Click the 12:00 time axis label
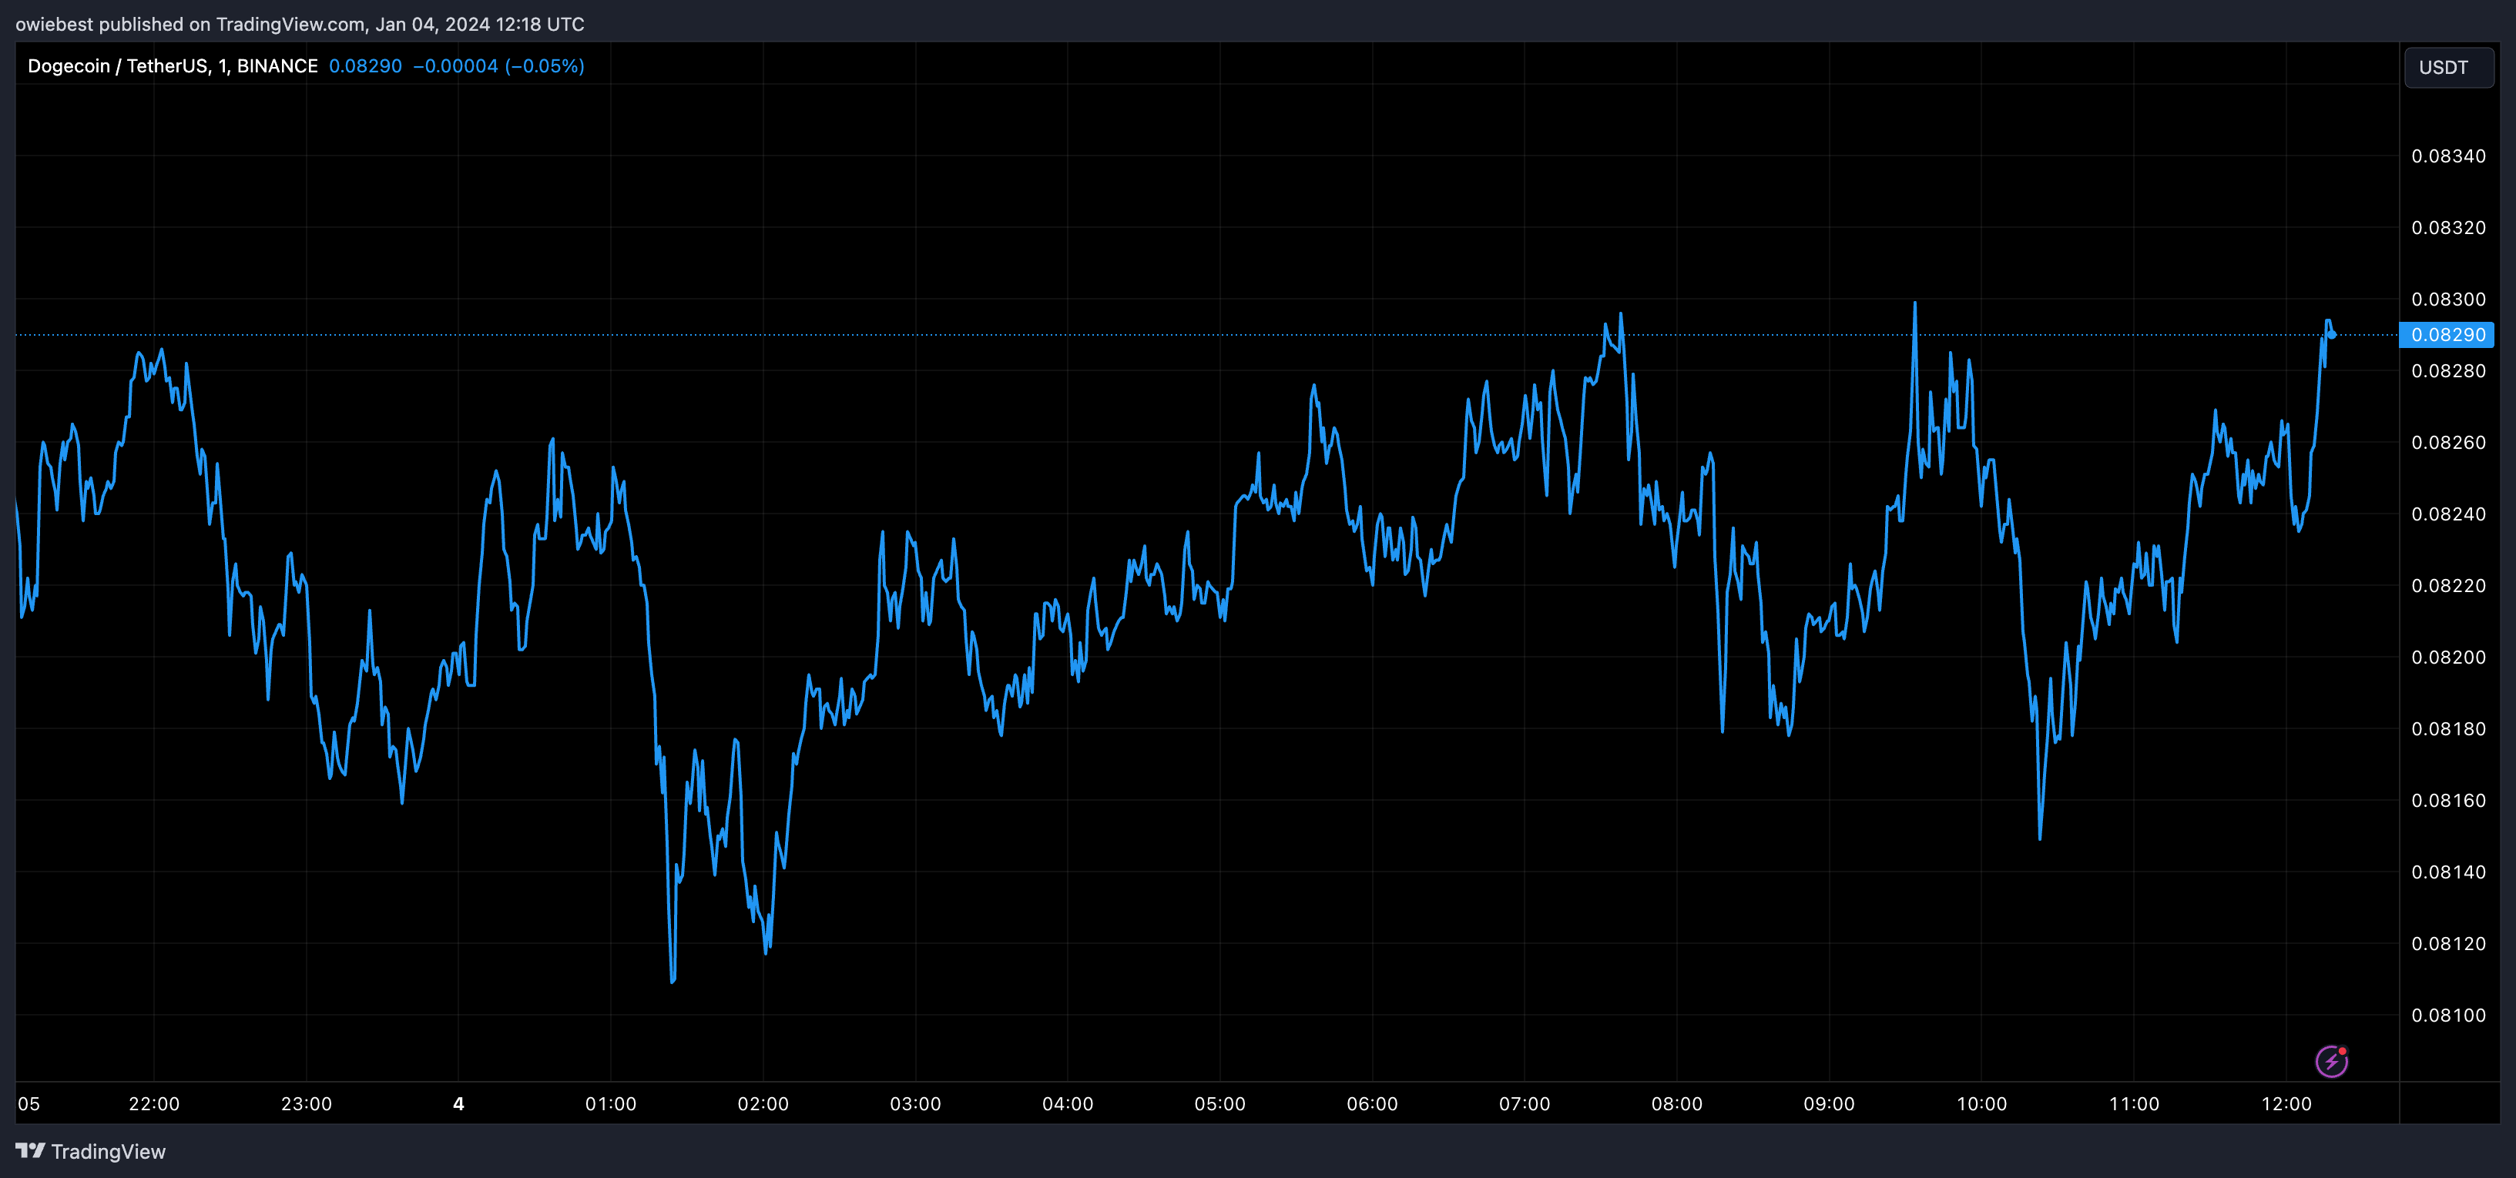2516x1178 pixels. coord(2286,1104)
